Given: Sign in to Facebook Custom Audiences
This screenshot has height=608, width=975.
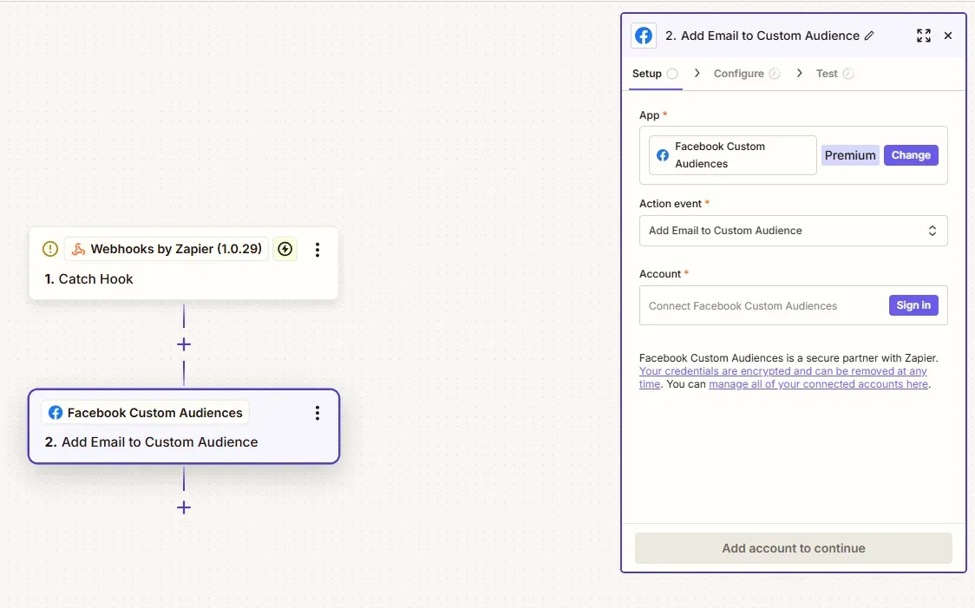Looking at the screenshot, I should tap(913, 305).
